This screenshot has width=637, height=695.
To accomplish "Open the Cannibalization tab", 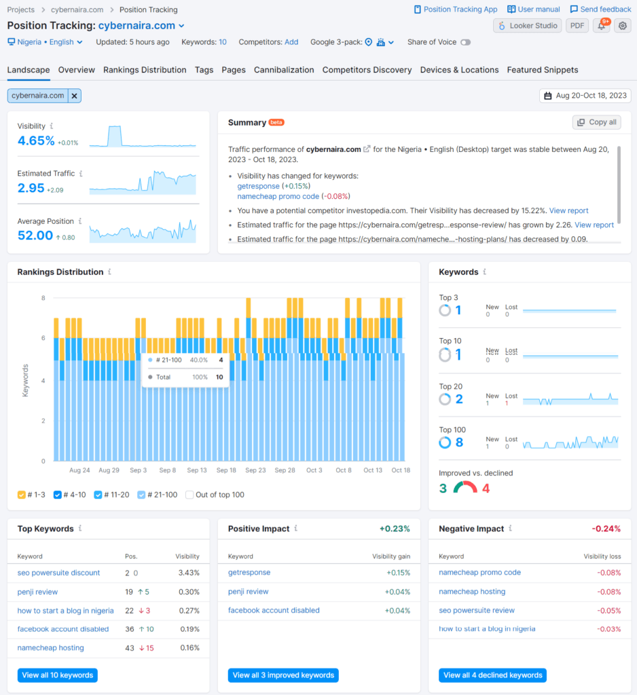I will (x=284, y=70).
